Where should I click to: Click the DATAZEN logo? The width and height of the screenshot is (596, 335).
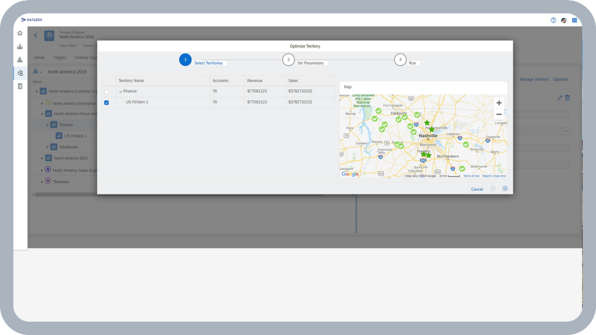[x=32, y=20]
